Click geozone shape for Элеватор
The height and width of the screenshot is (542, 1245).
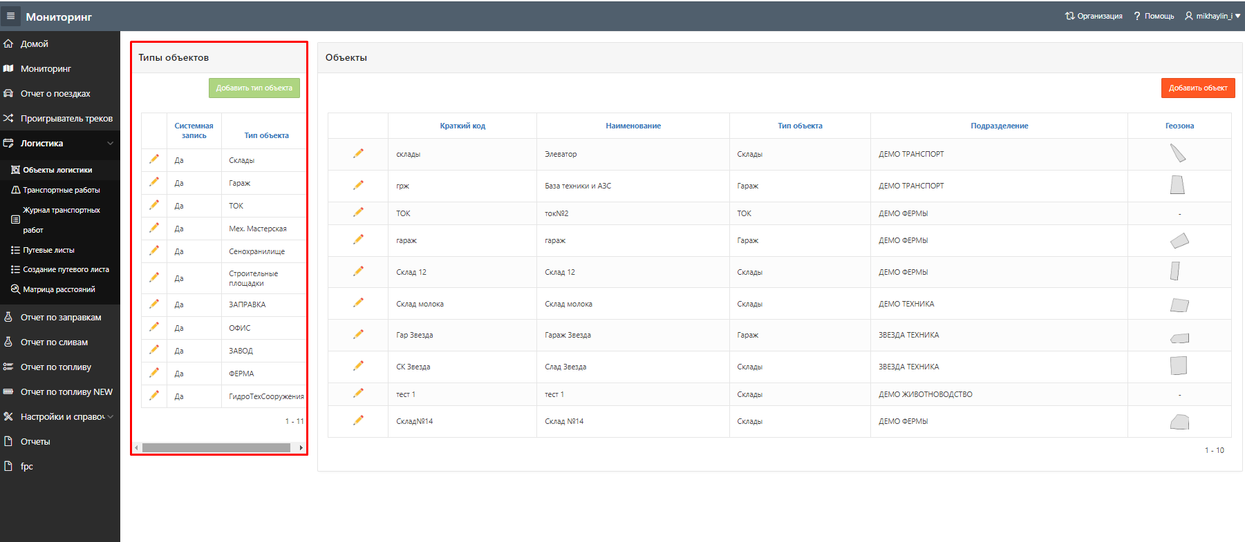coord(1178,153)
